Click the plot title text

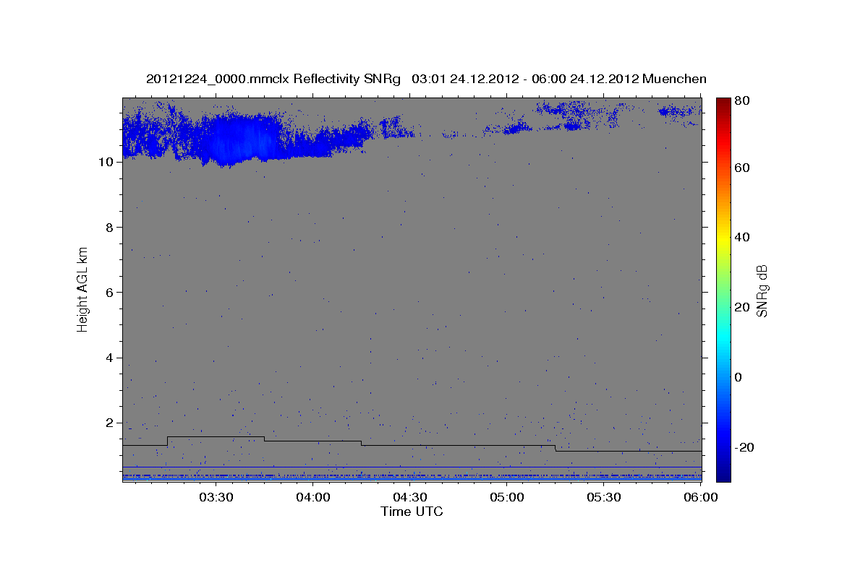coord(426,79)
